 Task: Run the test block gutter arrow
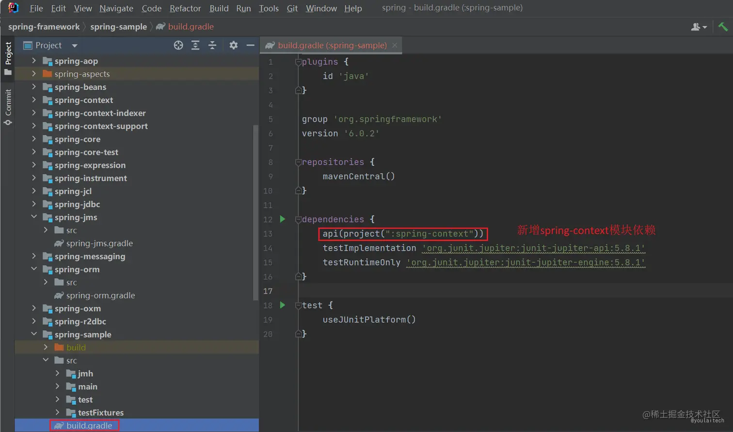pos(283,305)
